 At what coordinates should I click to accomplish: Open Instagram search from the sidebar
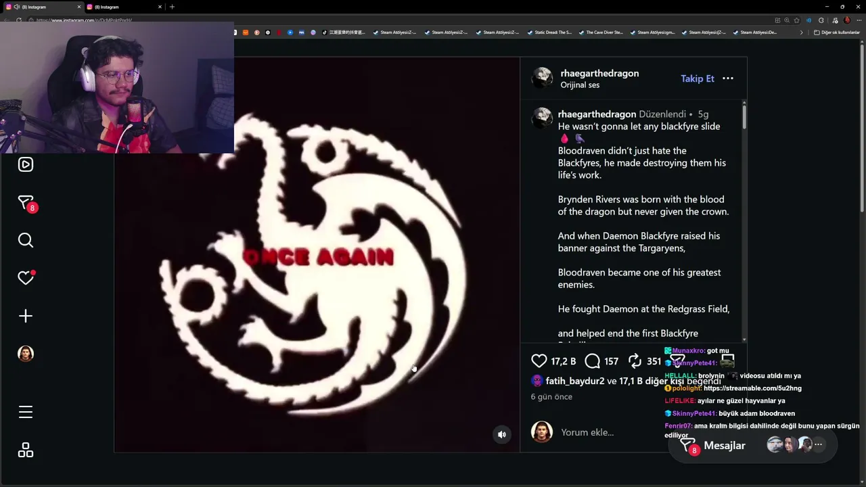coord(26,240)
